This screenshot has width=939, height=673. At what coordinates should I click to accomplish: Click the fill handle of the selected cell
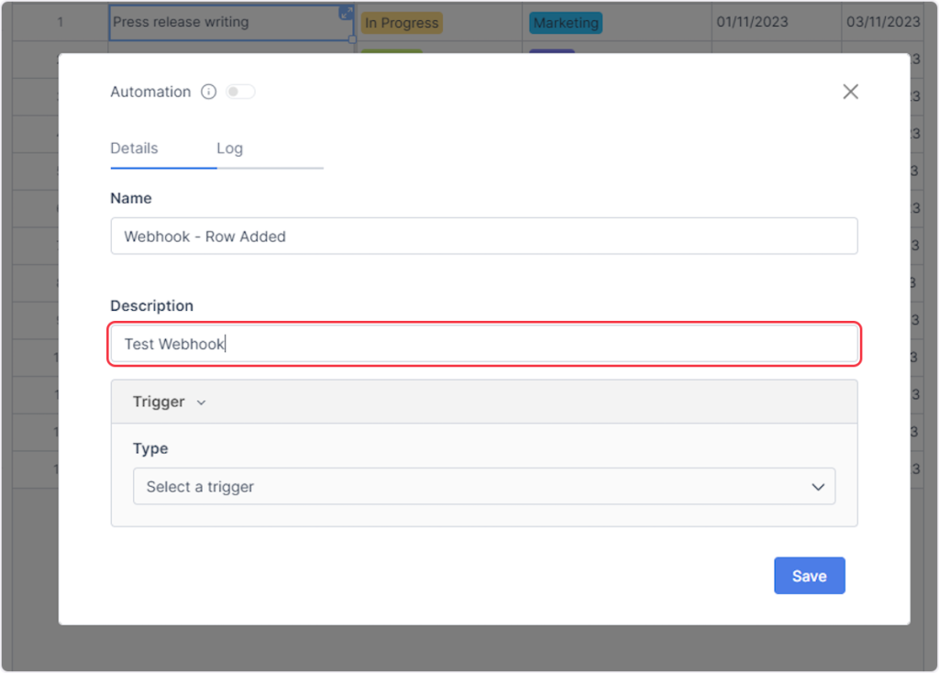click(353, 39)
